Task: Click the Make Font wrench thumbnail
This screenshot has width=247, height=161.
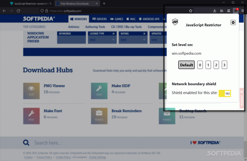Action: tap(31, 116)
